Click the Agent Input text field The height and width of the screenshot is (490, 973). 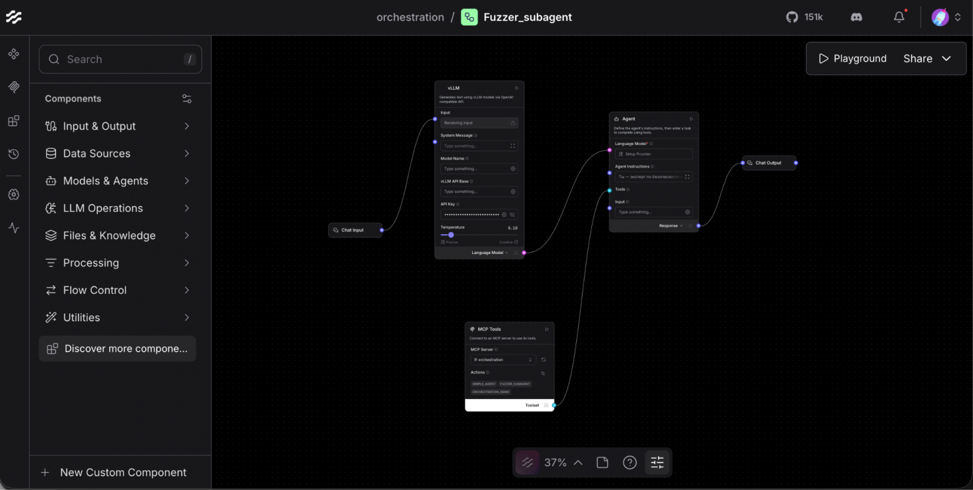click(x=654, y=212)
